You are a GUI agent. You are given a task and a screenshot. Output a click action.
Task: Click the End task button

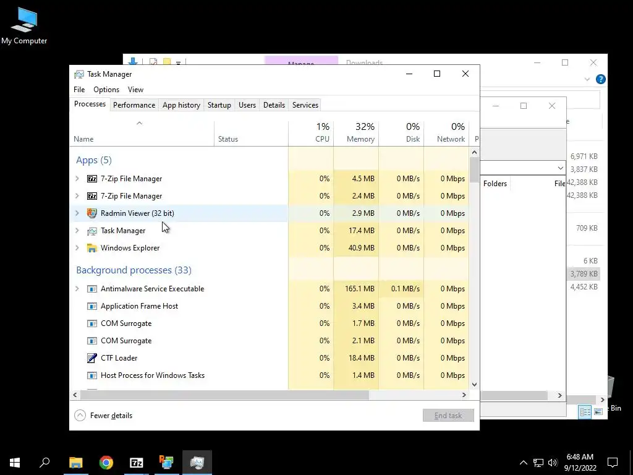click(x=448, y=415)
